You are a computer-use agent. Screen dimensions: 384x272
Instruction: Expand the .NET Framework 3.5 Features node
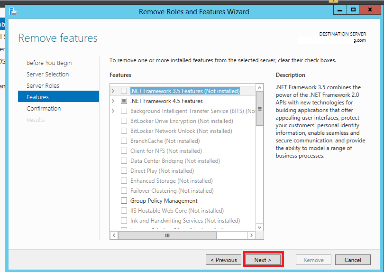coord(113,91)
